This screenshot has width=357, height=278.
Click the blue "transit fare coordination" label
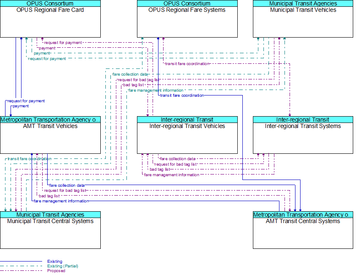point(182,95)
